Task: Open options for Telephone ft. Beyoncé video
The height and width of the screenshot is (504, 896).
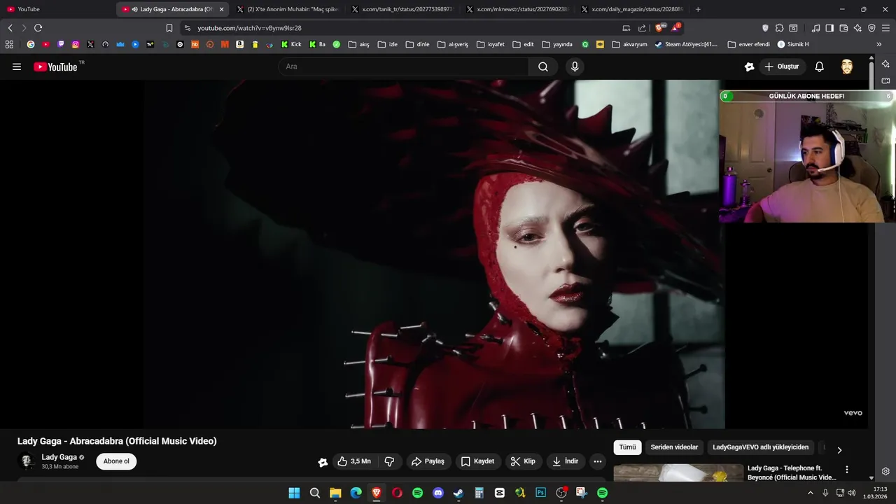Action: click(x=846, y=470)
